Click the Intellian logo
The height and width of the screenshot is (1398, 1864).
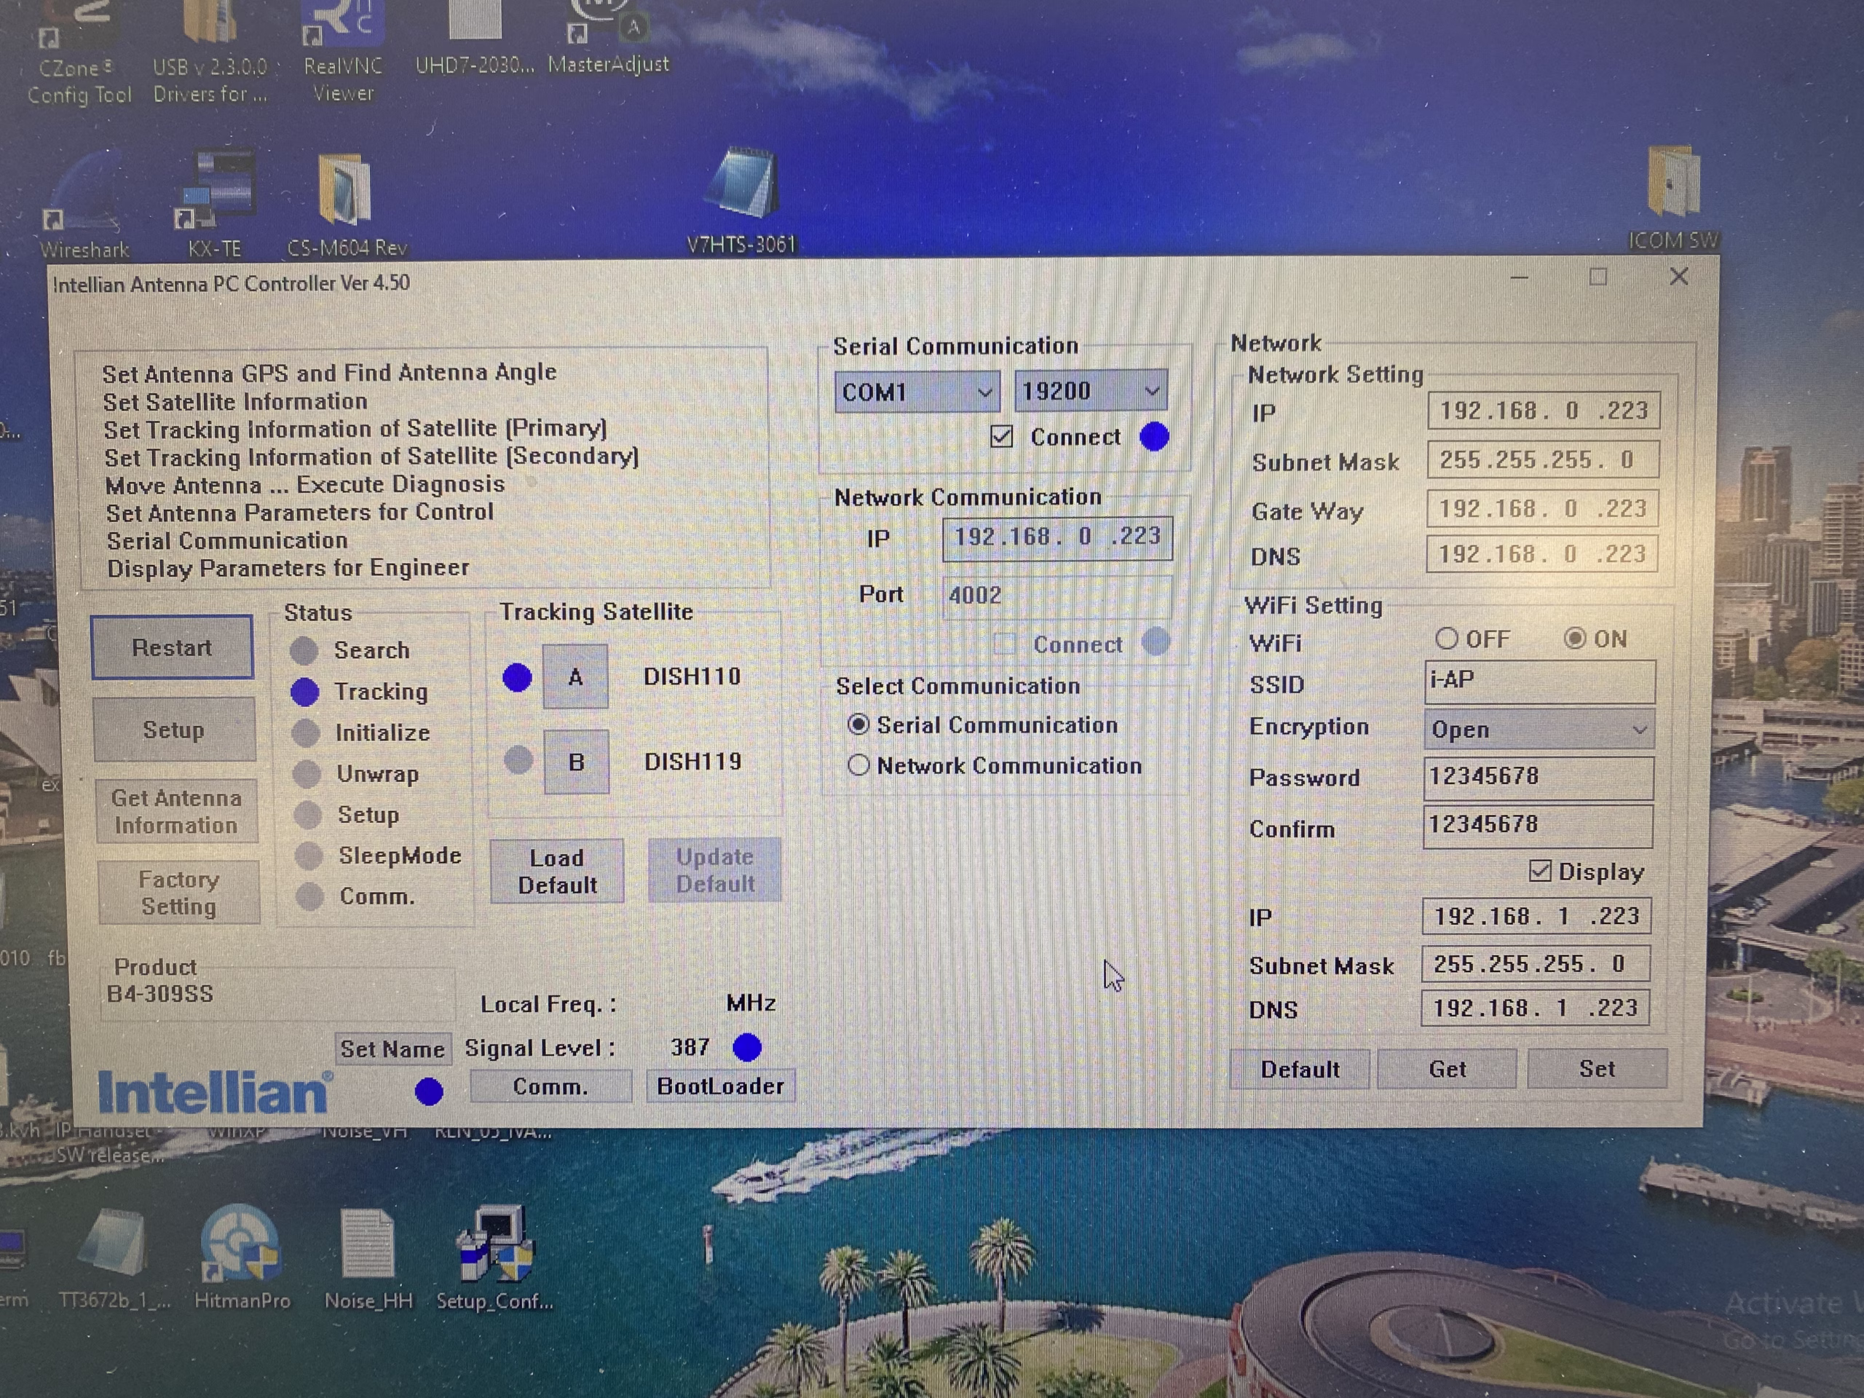pos(215,1092)
